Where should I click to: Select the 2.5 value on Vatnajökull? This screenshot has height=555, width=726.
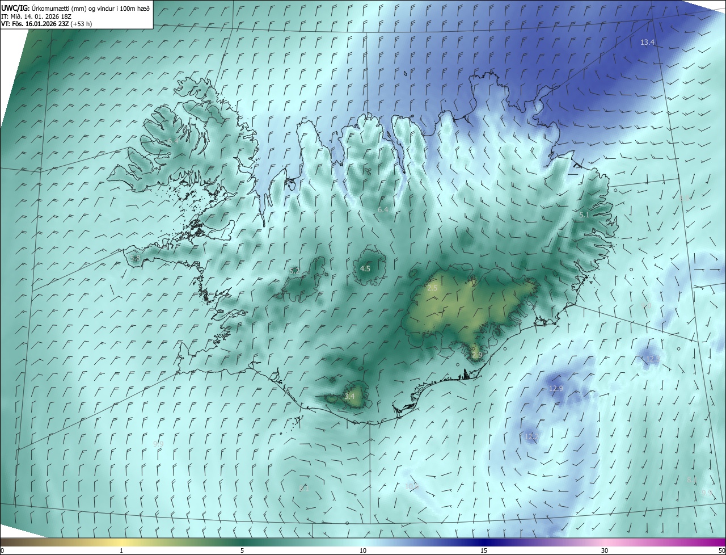pos(432,288)
